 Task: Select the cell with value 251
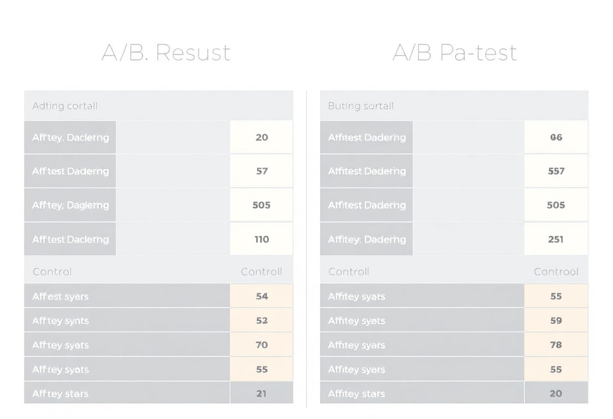click(556, 239)
